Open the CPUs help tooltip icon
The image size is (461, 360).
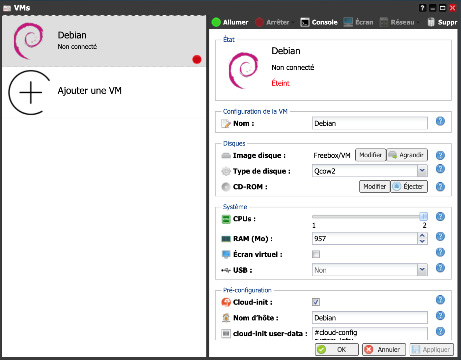pyautogui.click(x=440, y=216)
